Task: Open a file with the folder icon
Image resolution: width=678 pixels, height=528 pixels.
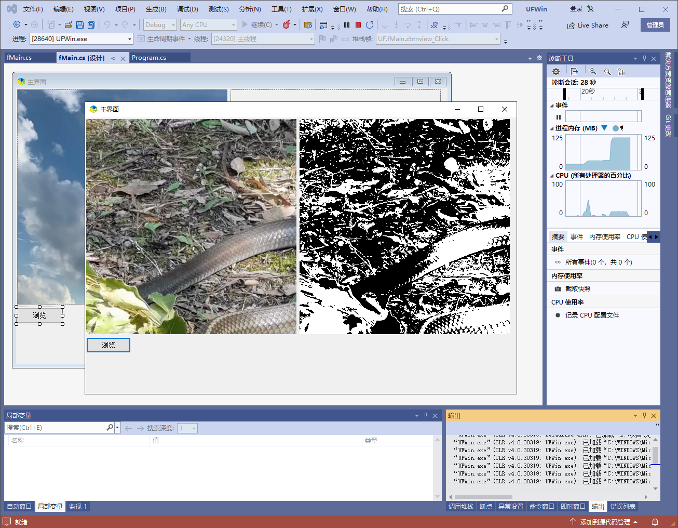Action: coord(68,25)
